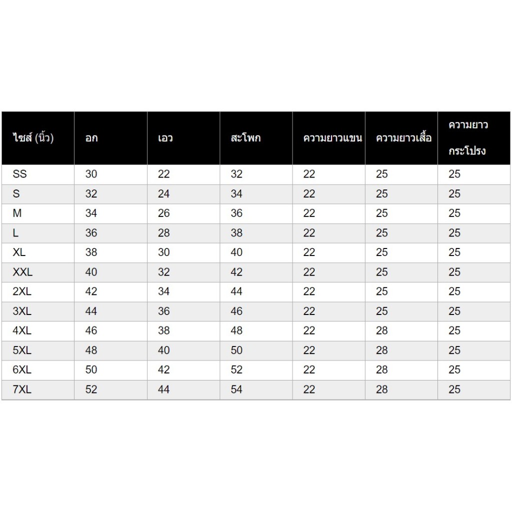Select skirt length 25 in 6XL row
Image resolution: width=512 pixels, height=512 pixels.
(x=454, y=370)
